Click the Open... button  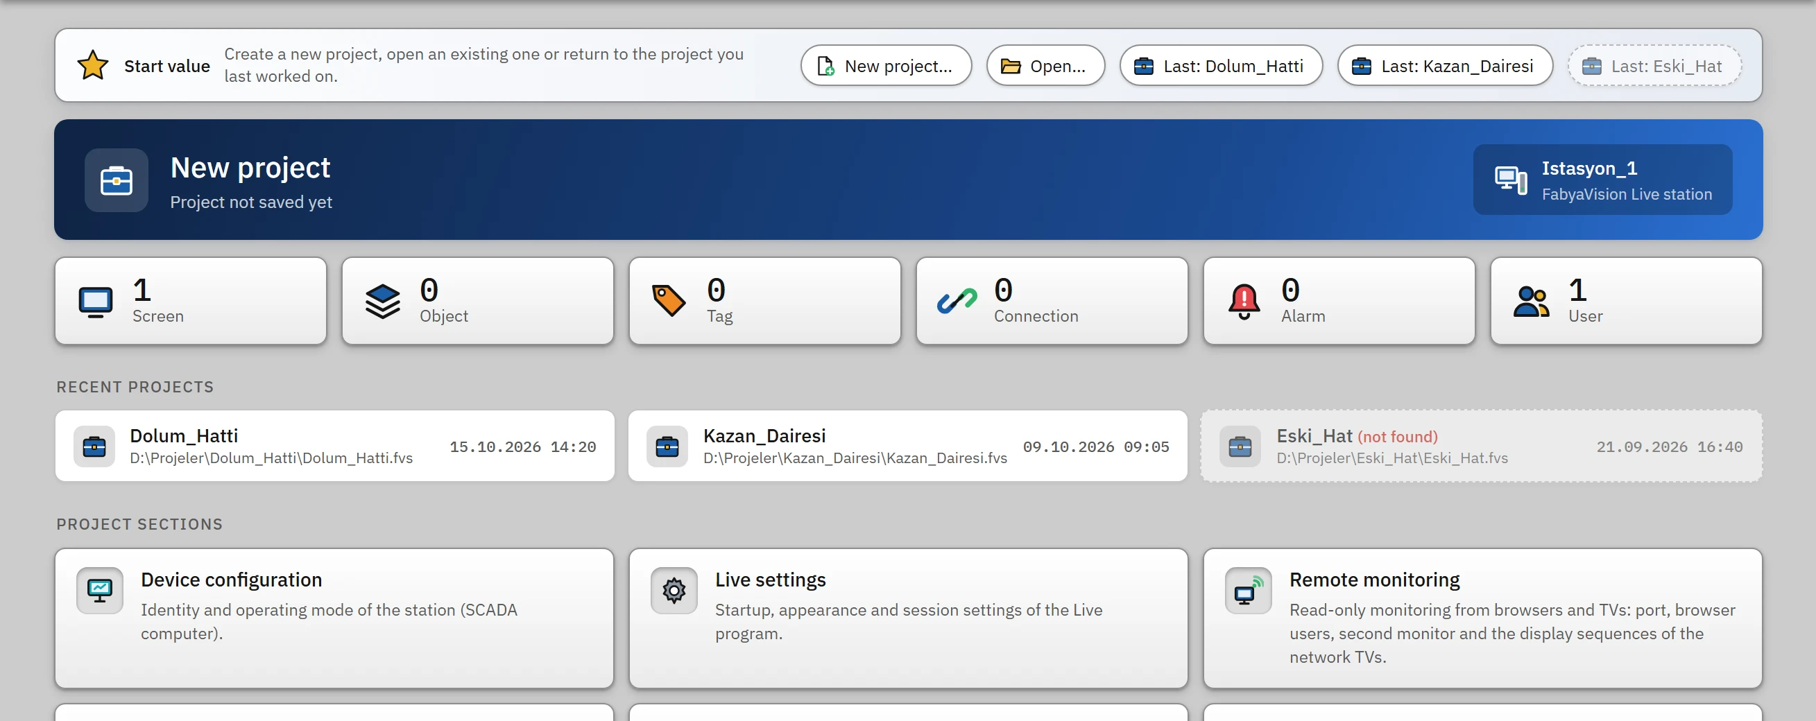coord(1045,66)
